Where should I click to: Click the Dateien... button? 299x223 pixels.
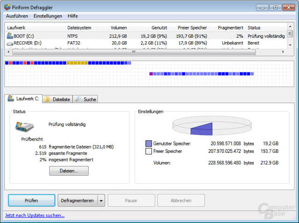tap(69, 171)
